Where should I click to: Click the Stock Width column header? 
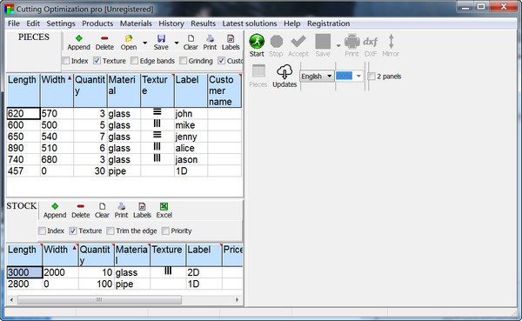(60, 255)
